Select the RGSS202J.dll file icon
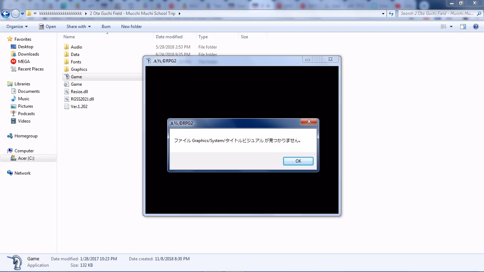Image resolution: width=484 pixels, height=272 pixels. pos(67,99)
